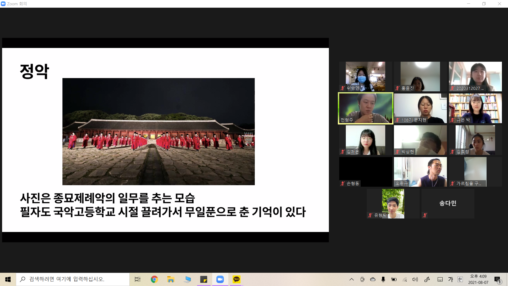The image size is (508, 286).
Task: Open Zoom app from taskbar
Action: [x=220, y=279]
